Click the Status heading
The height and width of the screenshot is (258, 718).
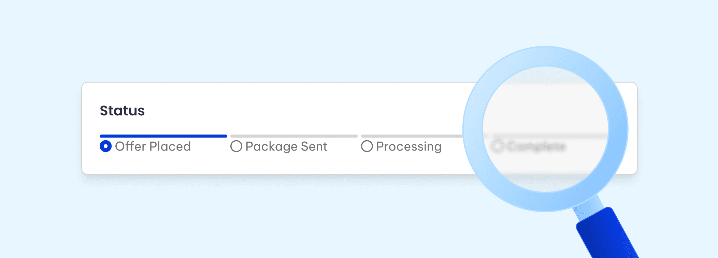click(x=122, y=111)
